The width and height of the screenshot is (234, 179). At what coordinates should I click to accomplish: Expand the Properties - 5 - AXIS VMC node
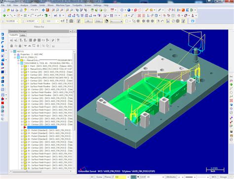click(x=15, y=54)
